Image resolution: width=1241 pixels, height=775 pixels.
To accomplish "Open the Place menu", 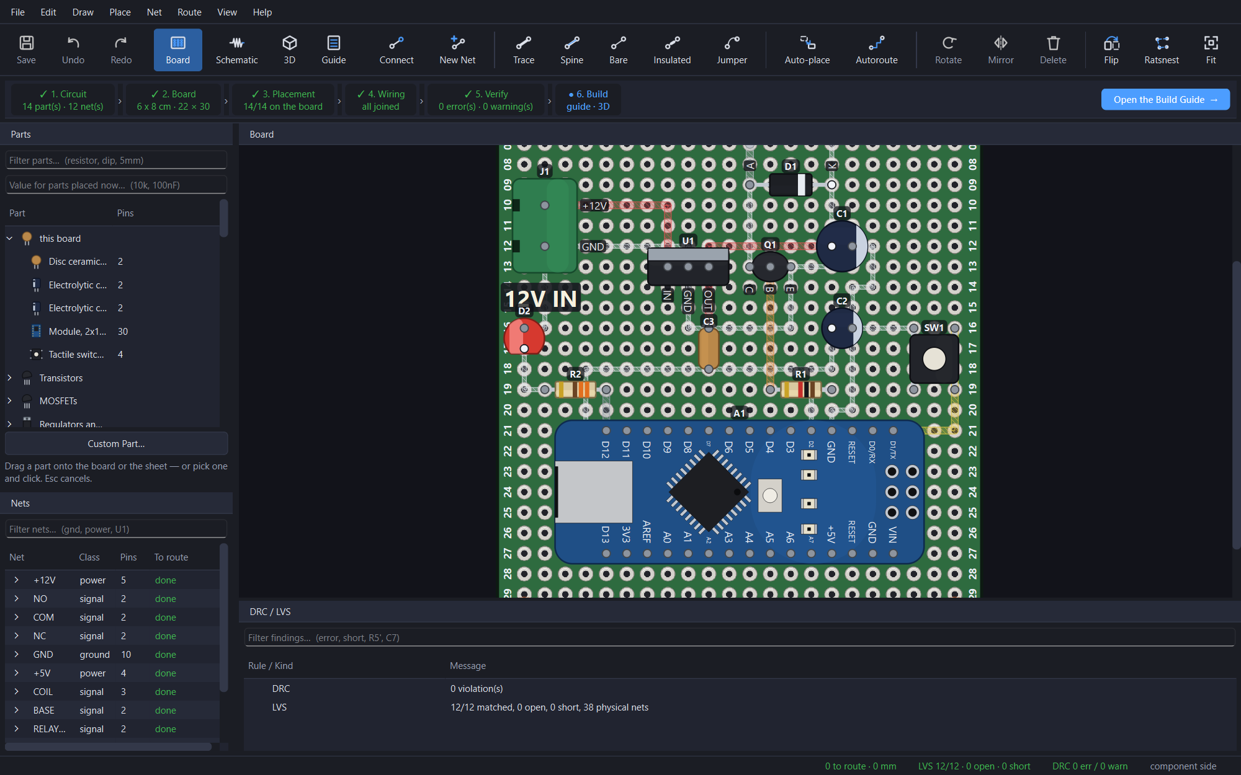I will (x=120, y=12).
